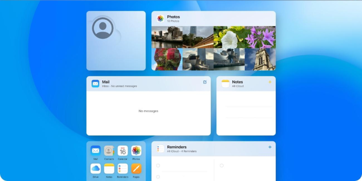This screenshot has height=181, width=362.
Task: Launch Pages from the app grid
Action: click(x=136, y=168)
